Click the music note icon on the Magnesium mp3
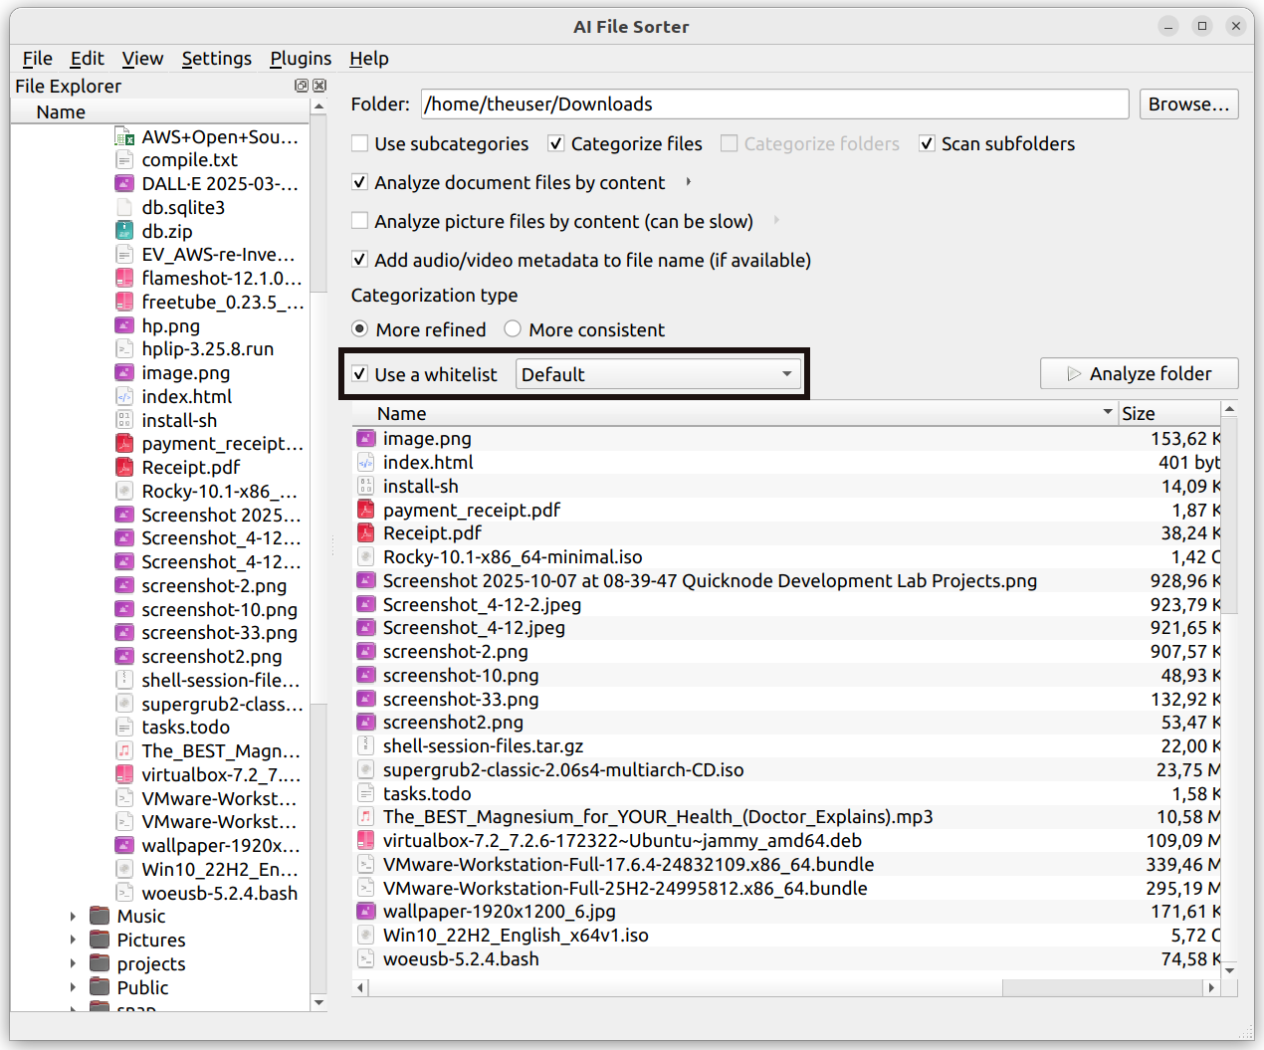 365,816
